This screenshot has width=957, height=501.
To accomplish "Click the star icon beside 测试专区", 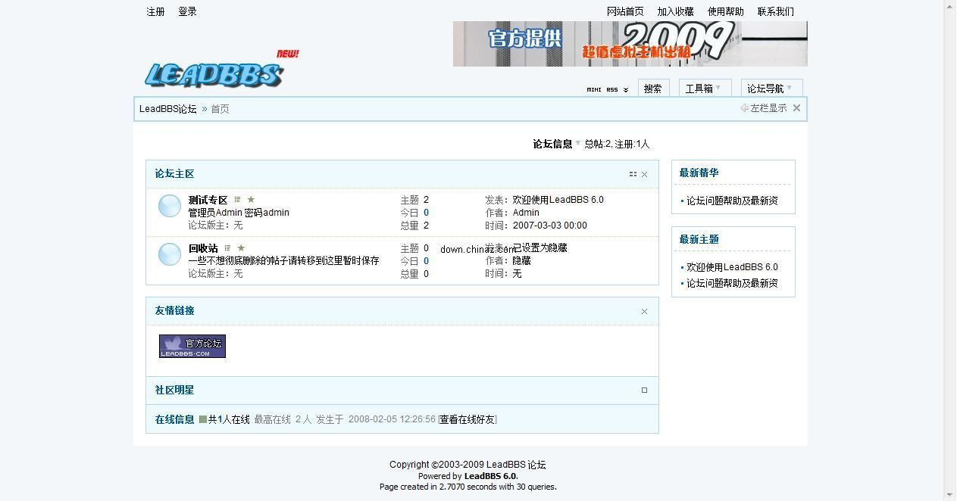I will pyautogui.click(x=251, y=200).
